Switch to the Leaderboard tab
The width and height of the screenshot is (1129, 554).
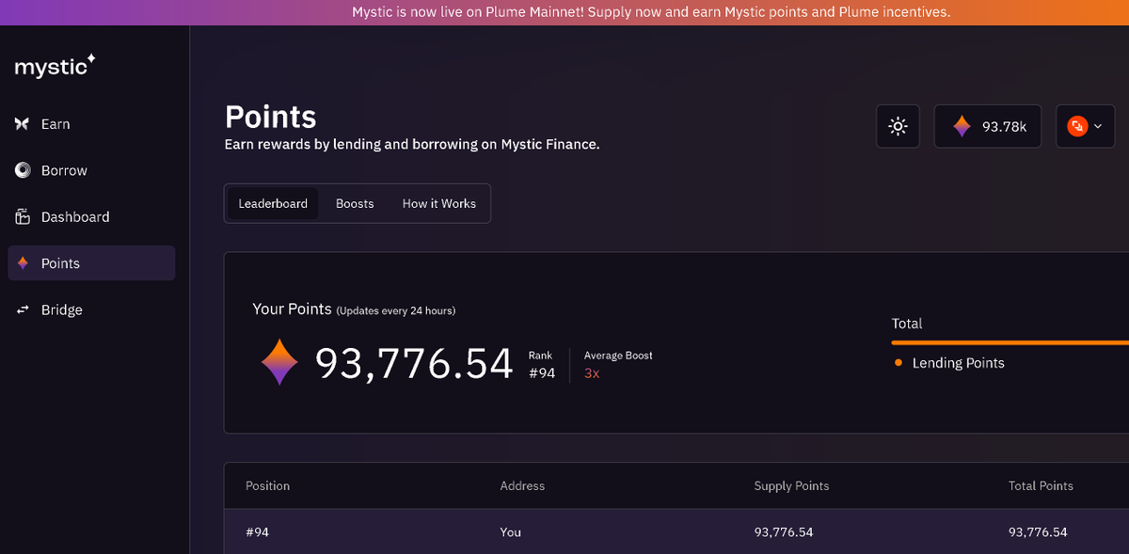[x=273, y=203]
